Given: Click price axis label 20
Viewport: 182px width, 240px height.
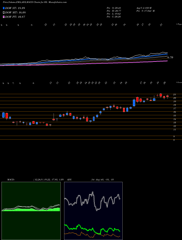Looking at the screenshot, I should [174, 98].
